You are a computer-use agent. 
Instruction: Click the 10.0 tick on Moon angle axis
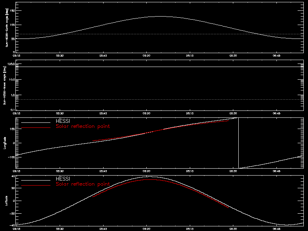[x=12, y=80]
